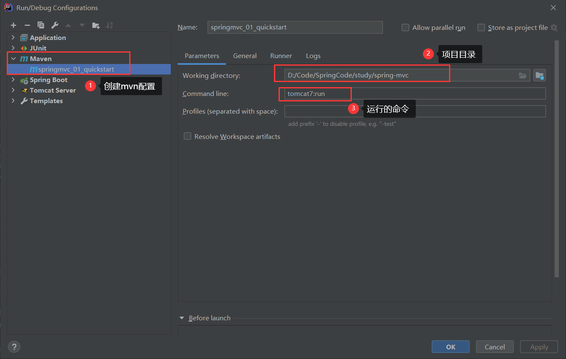
Task: Move configuration down with the down arrow
Action: (82, 25)
